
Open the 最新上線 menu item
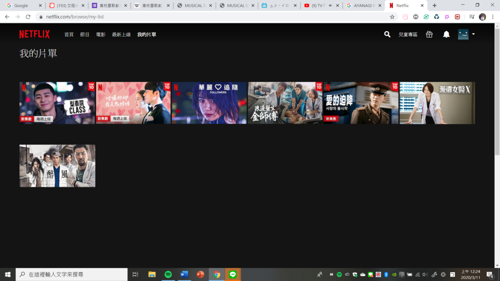tap(121, 35)
